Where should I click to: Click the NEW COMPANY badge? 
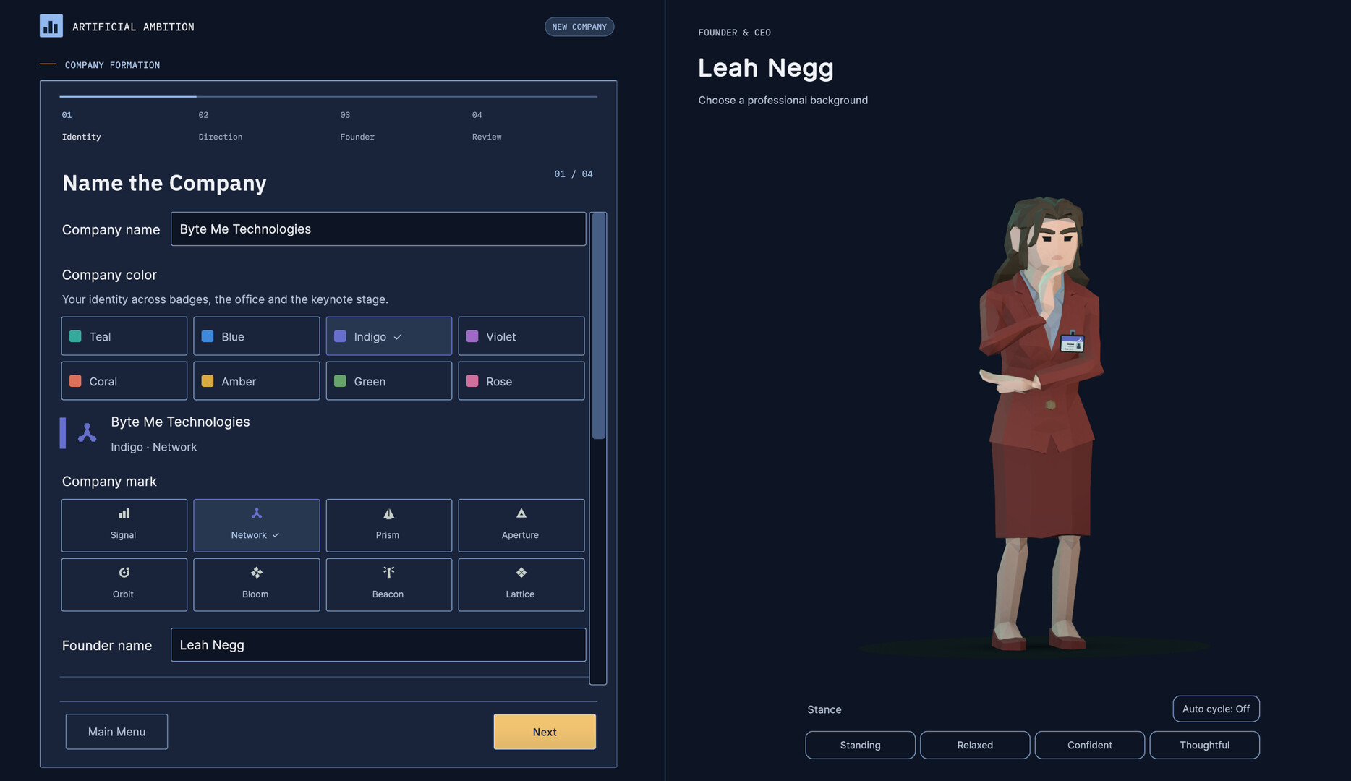(579, 27)
